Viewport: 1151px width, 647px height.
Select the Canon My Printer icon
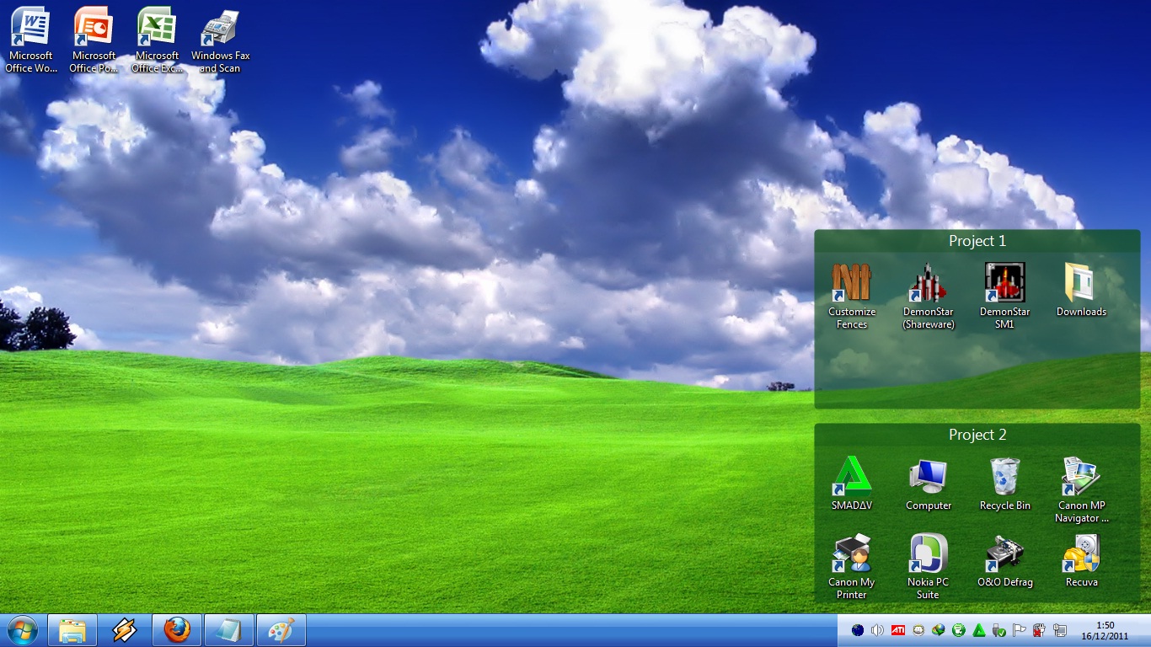coord(852,566)
